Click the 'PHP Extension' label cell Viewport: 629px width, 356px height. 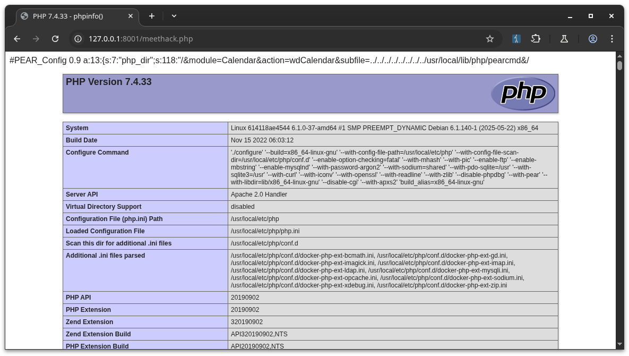[145, 310]
